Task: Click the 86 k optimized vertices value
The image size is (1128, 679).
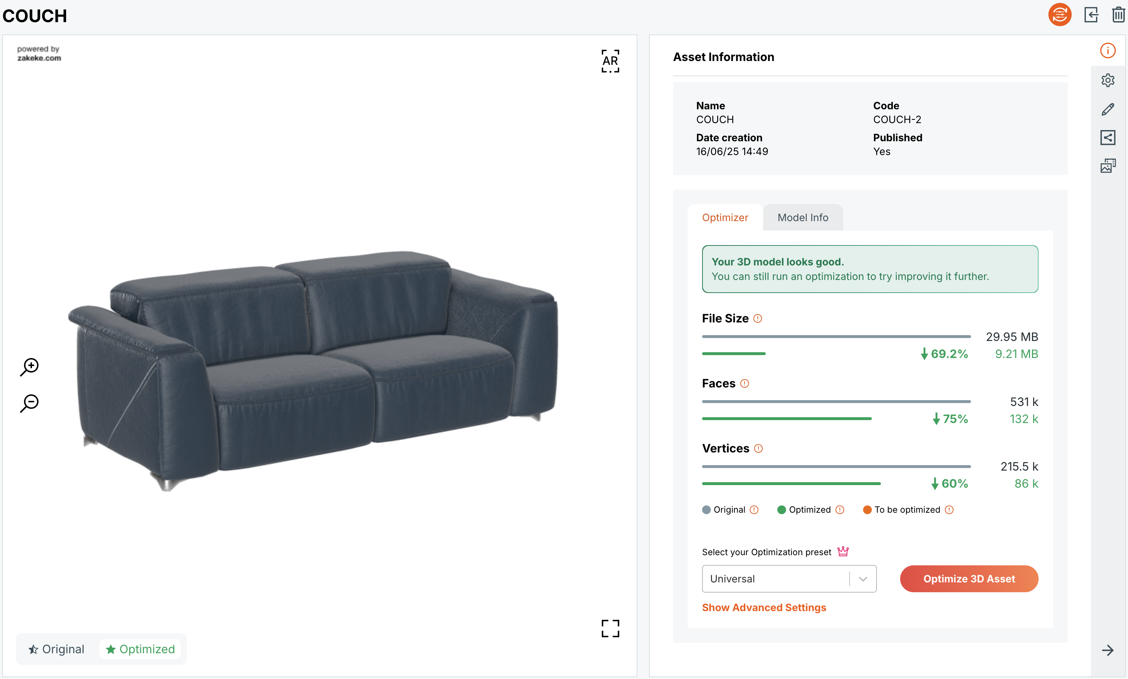Action: pos(1026,484)
